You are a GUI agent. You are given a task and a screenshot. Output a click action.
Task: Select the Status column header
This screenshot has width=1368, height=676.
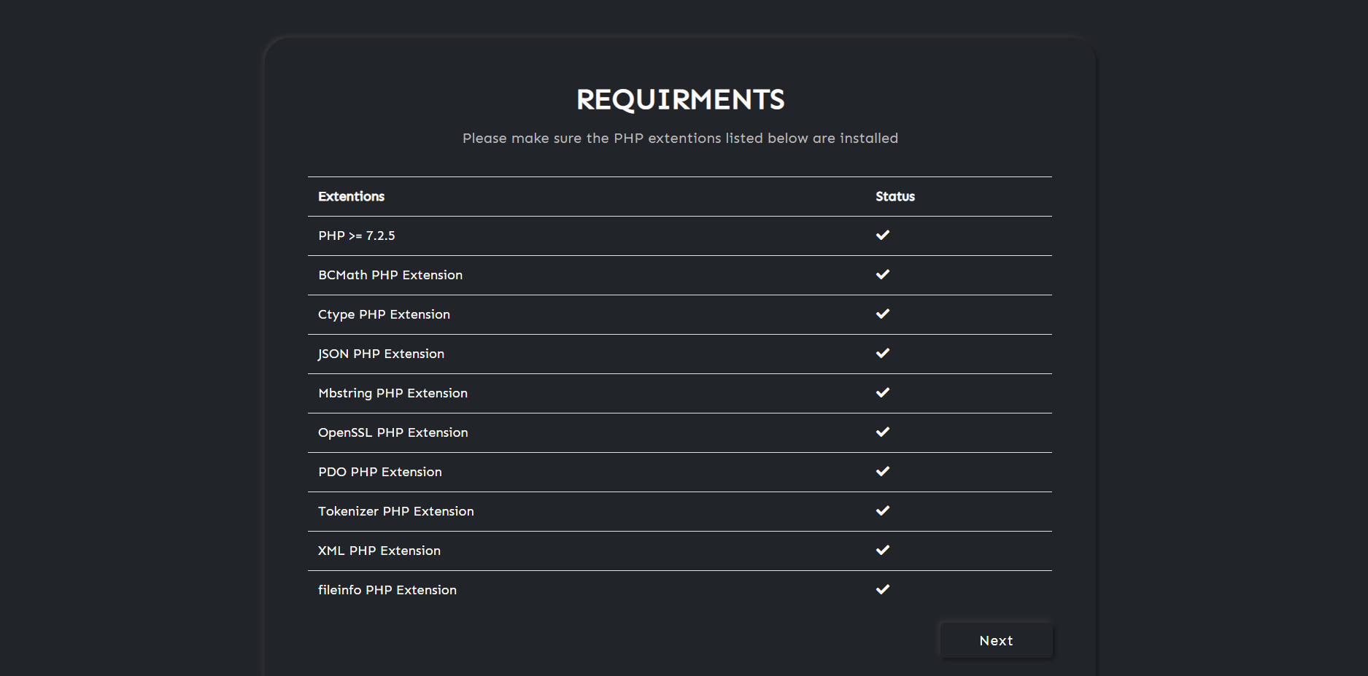click(894, 196)
